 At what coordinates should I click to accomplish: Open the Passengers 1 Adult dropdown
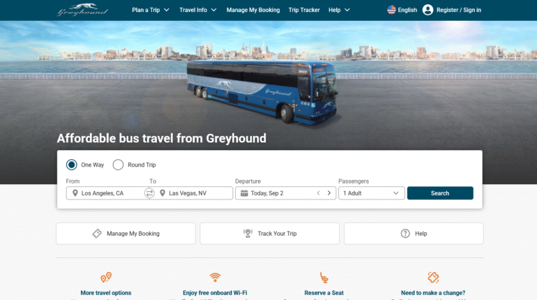point(372,193)
